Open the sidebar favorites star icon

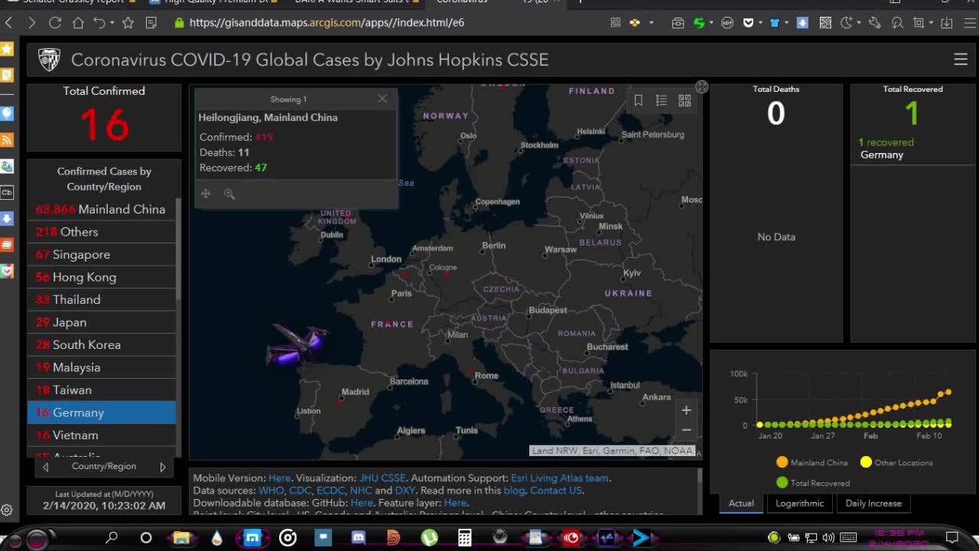(x=7, y=49)
